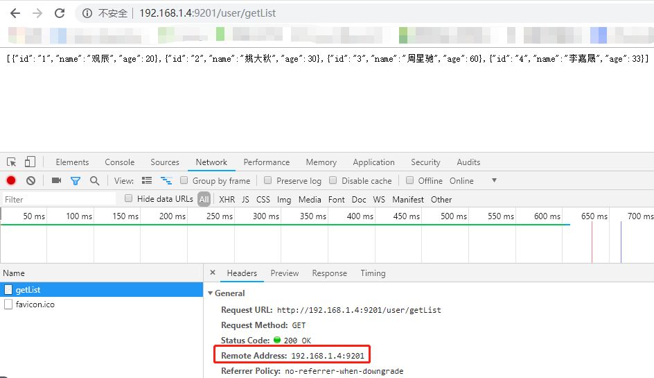This screenshot has height=378, width=654.
Task: Close the request details panel
Action: [x=213, y=273]
